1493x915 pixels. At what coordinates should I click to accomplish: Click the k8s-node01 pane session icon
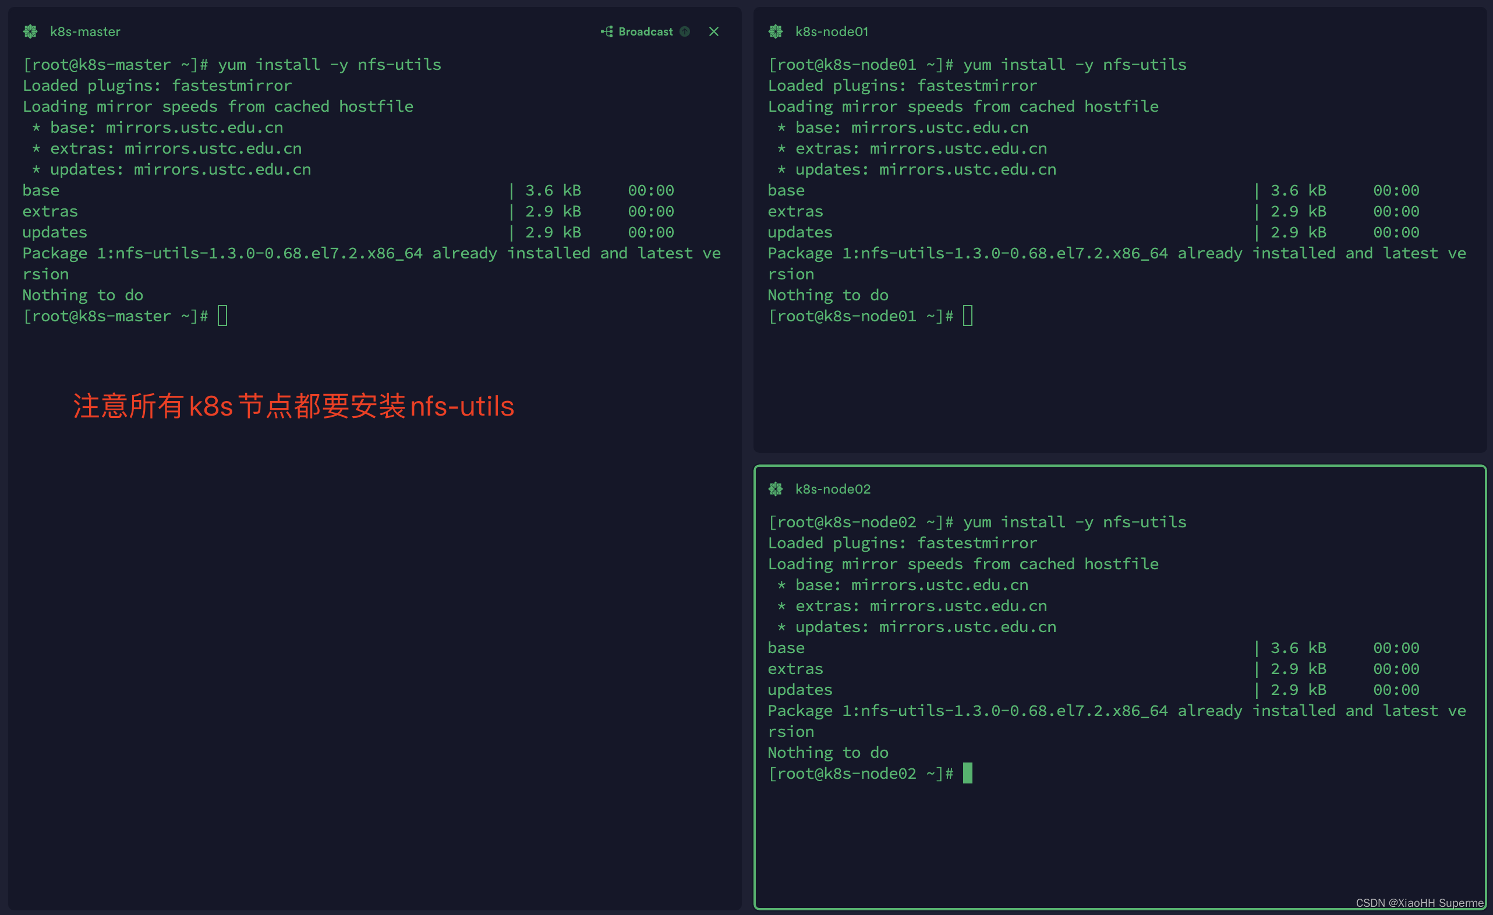coord(776,31)
